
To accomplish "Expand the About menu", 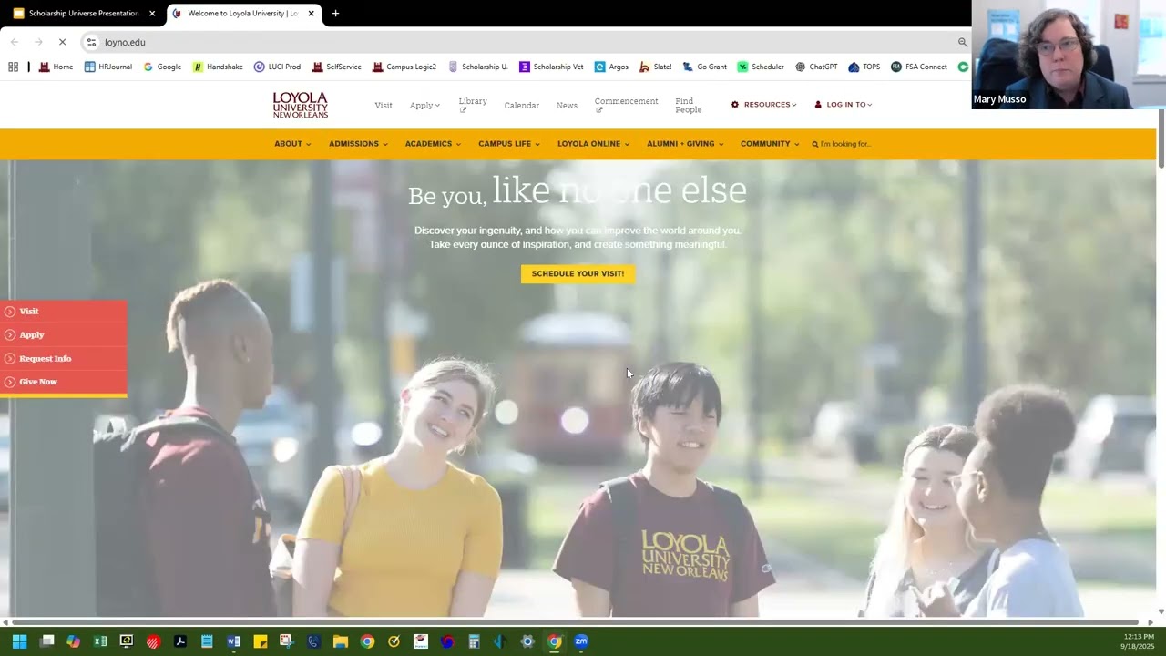I will (292, 144).
